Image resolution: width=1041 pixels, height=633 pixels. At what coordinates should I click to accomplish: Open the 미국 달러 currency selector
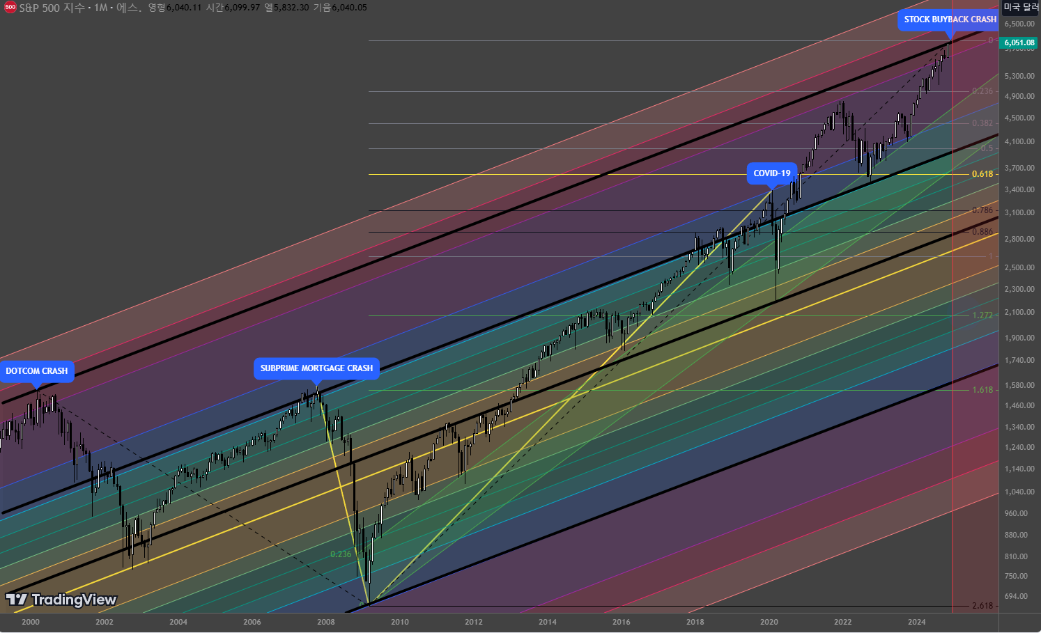click(x=1021, y=8)
